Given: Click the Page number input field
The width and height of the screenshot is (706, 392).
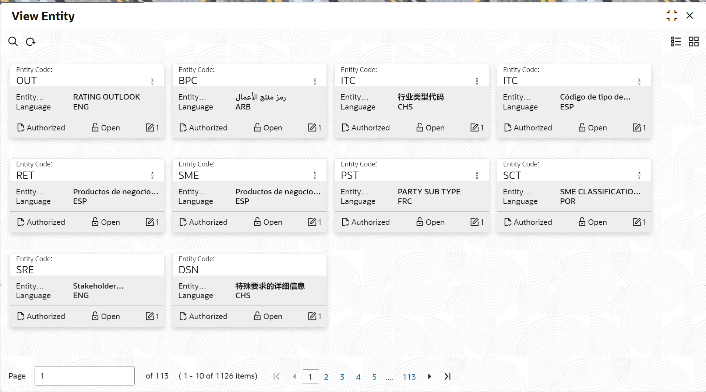Looking at the screenshot, I should tap(85, 376).
